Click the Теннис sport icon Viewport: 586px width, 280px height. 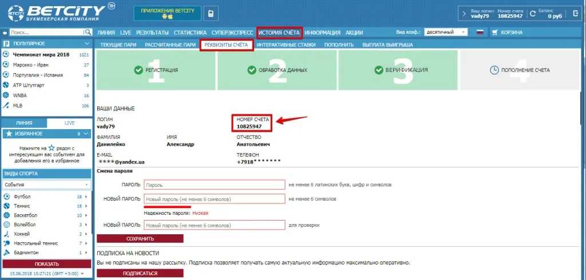pyautogui.click(x=6, y=206)
